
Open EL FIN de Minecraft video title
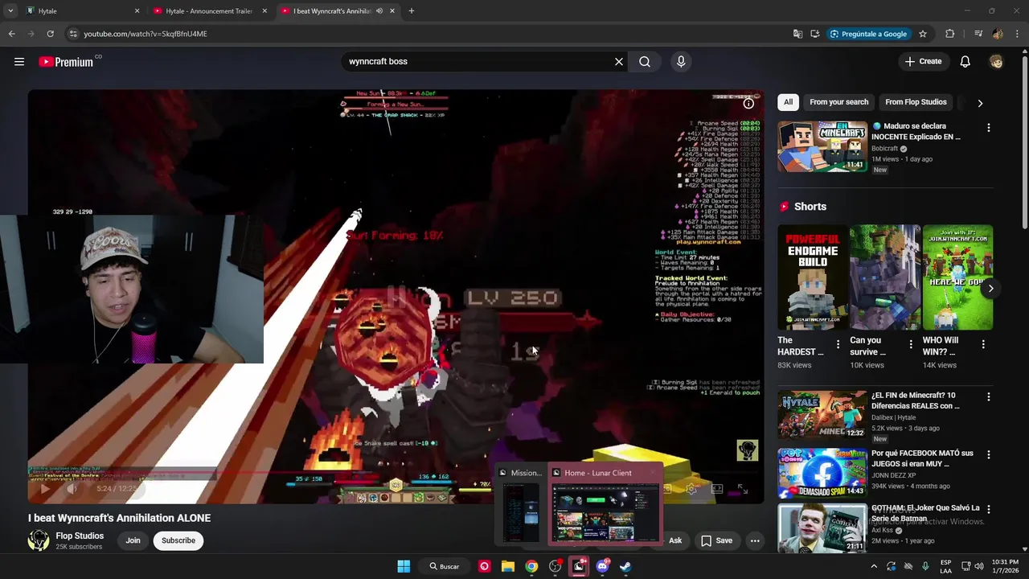click(x=915, y=400)
